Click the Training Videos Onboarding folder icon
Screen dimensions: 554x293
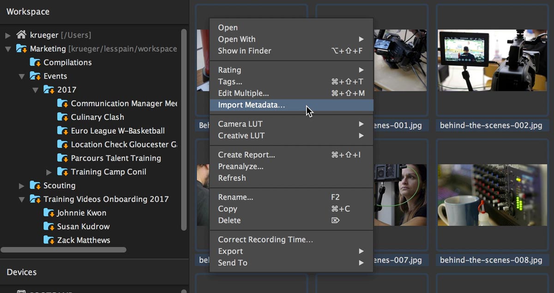click(x=35, y=199)
